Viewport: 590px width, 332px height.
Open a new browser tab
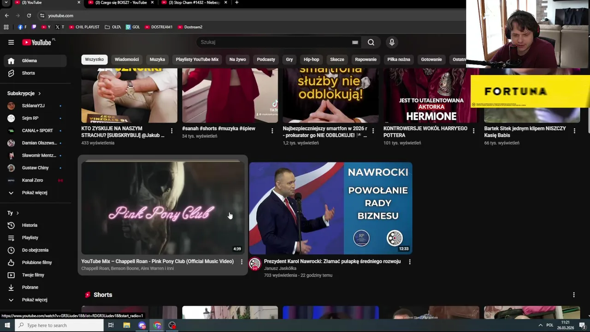[x=236, y=3]
